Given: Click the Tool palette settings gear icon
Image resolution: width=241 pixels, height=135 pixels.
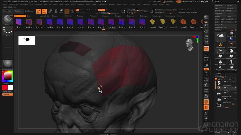Looking at the screenshot, I should point(238,1).
